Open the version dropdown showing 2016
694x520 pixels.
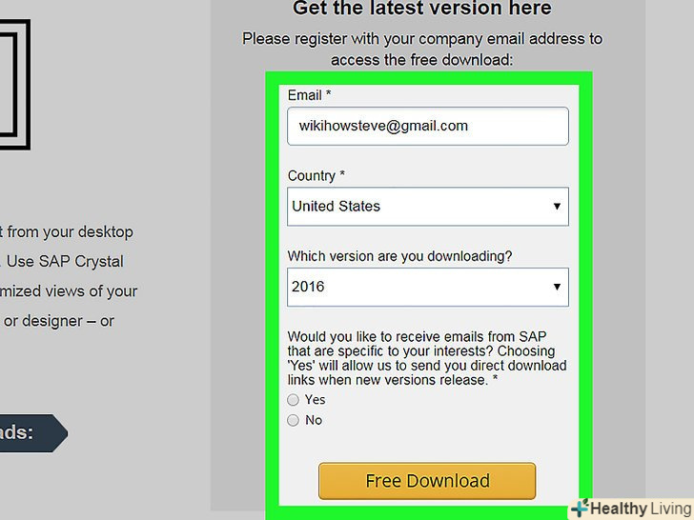point(427,287)
